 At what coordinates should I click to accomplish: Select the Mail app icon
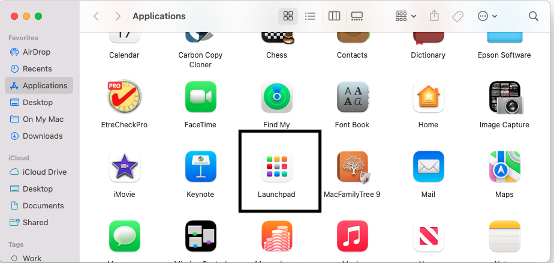pyautogui.click(x=428, y=166)
